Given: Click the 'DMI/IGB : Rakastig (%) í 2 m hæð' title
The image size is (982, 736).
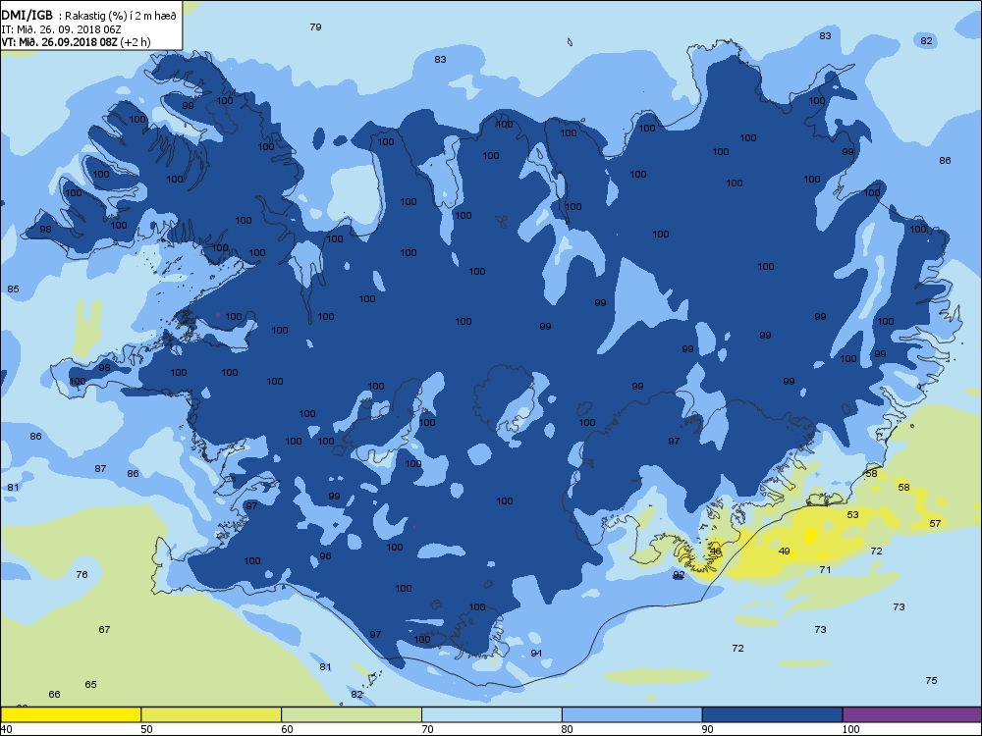Looking at the screenshot, I should pyautogui.click(x=89, y=17).
